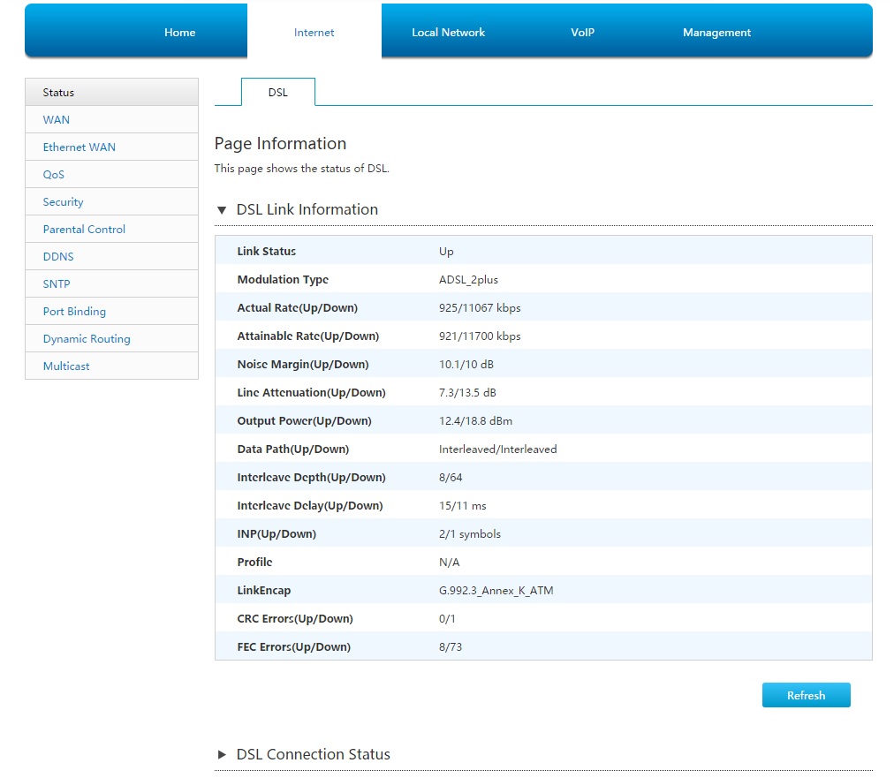Open the QoS sidebar link

click(x=54, y=175)
